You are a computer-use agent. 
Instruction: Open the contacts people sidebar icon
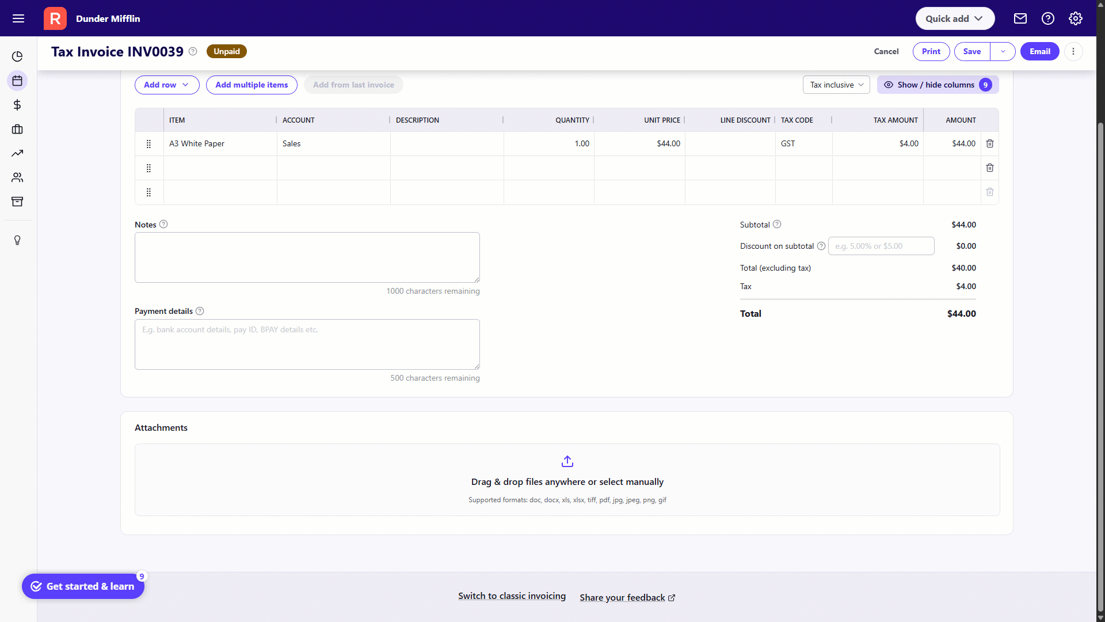(17, 177)
